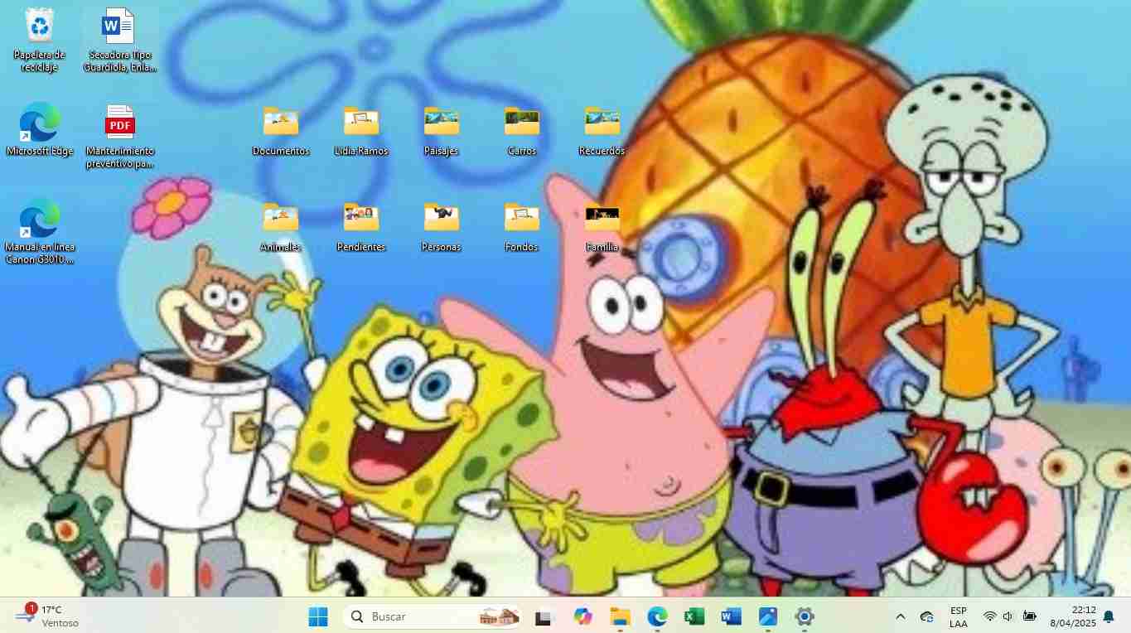This screenshot has width=1131, height=633.
Task: Launch Copilot from the taskbar
Action: tap(582, 616)
